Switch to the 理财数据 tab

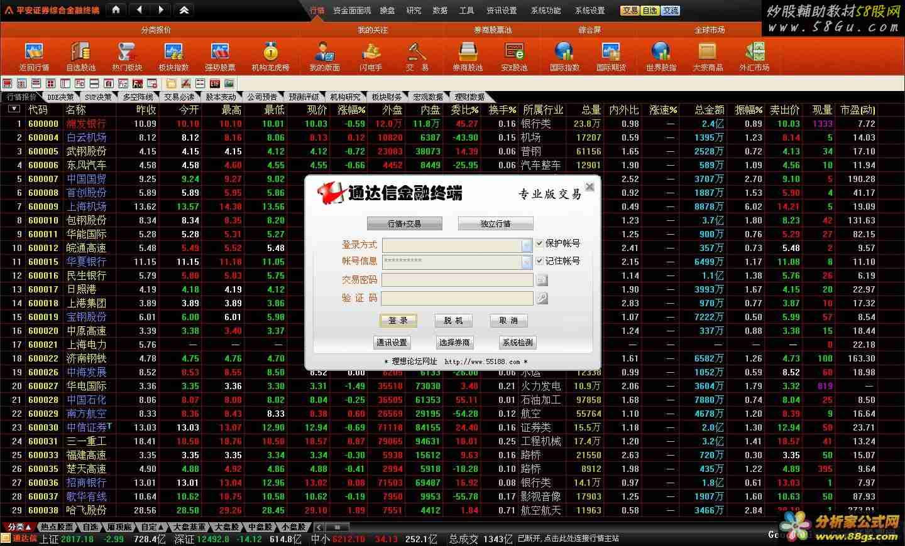(469, 97)
